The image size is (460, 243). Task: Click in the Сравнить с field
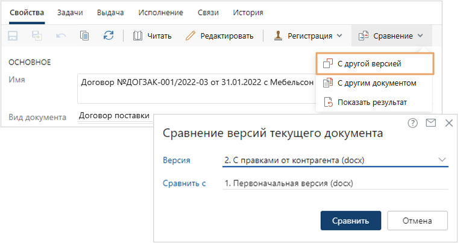point(335,183)
